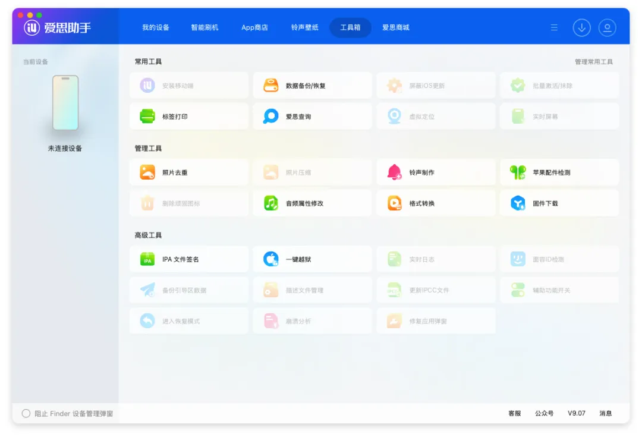Click the user account profile icon
This screenshot has height=440, width=642.
tap(607, 27)
